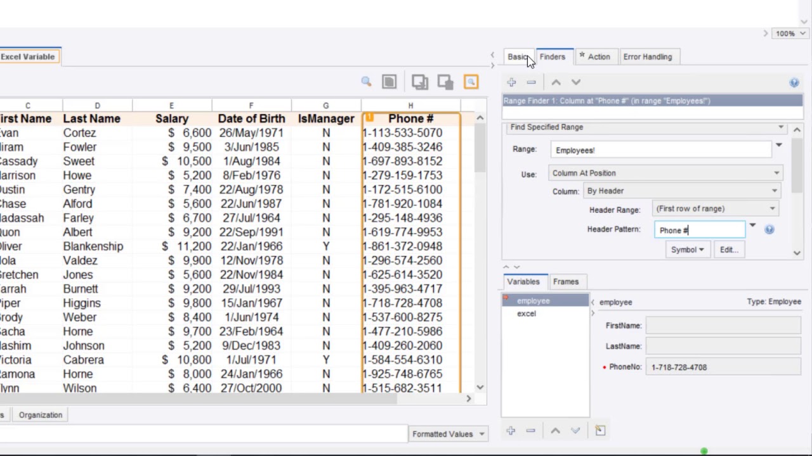The height and width of the screenshot is (456, 812).
Task: Click the overlapping windows icon beside the page view icon
Action: 419,82
